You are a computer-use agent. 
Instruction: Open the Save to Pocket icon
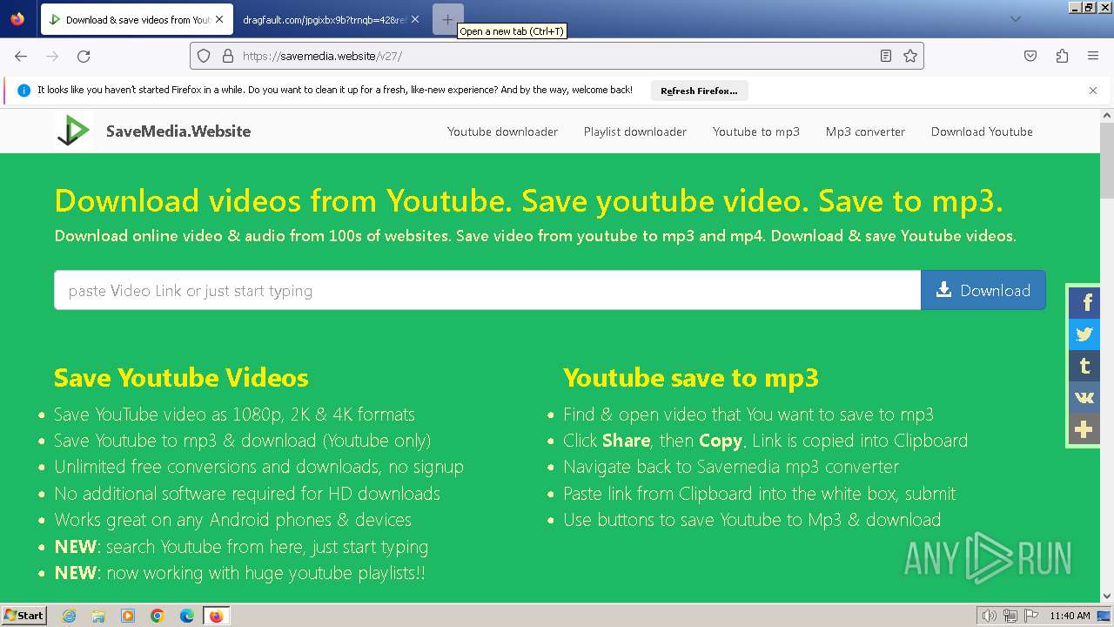1030,56
